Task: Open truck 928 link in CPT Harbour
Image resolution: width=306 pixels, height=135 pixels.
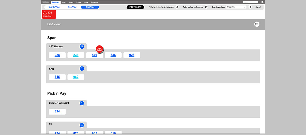Action: pyautogui.click(x=57, y=55)
